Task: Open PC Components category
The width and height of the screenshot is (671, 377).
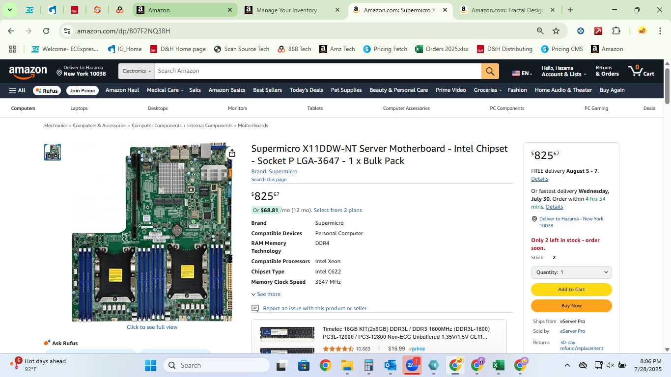Action: tap(507, 108)
